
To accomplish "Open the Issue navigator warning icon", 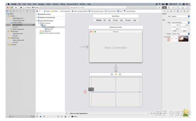I will click(20, 11).
